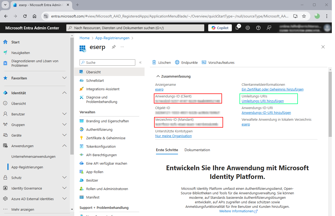Reload the page in the browser
This screenshot has width=335, height=216.
[x=25, y=16]
